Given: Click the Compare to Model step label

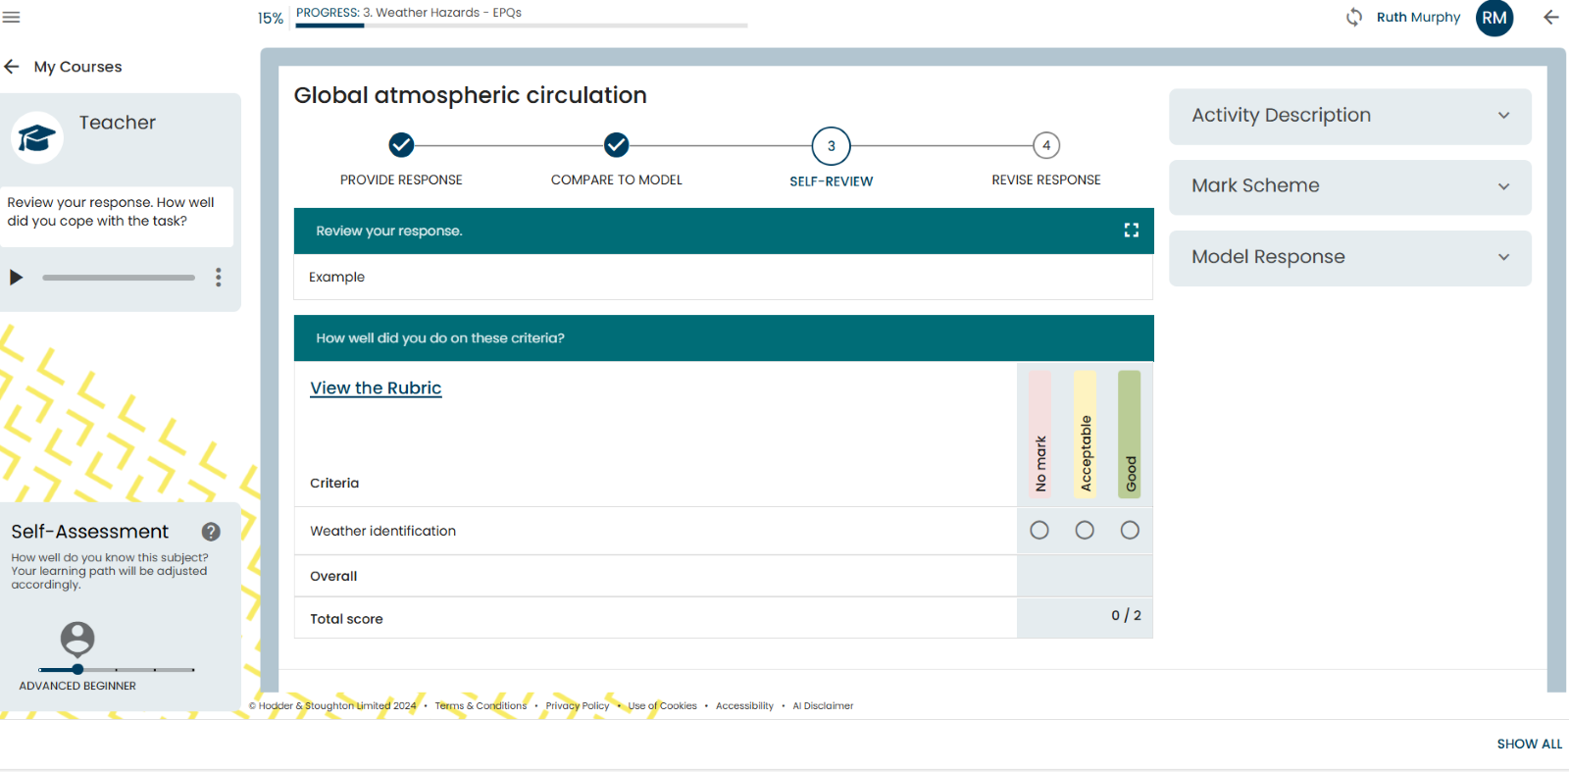Looking at the screenshot, I should 617,180.
